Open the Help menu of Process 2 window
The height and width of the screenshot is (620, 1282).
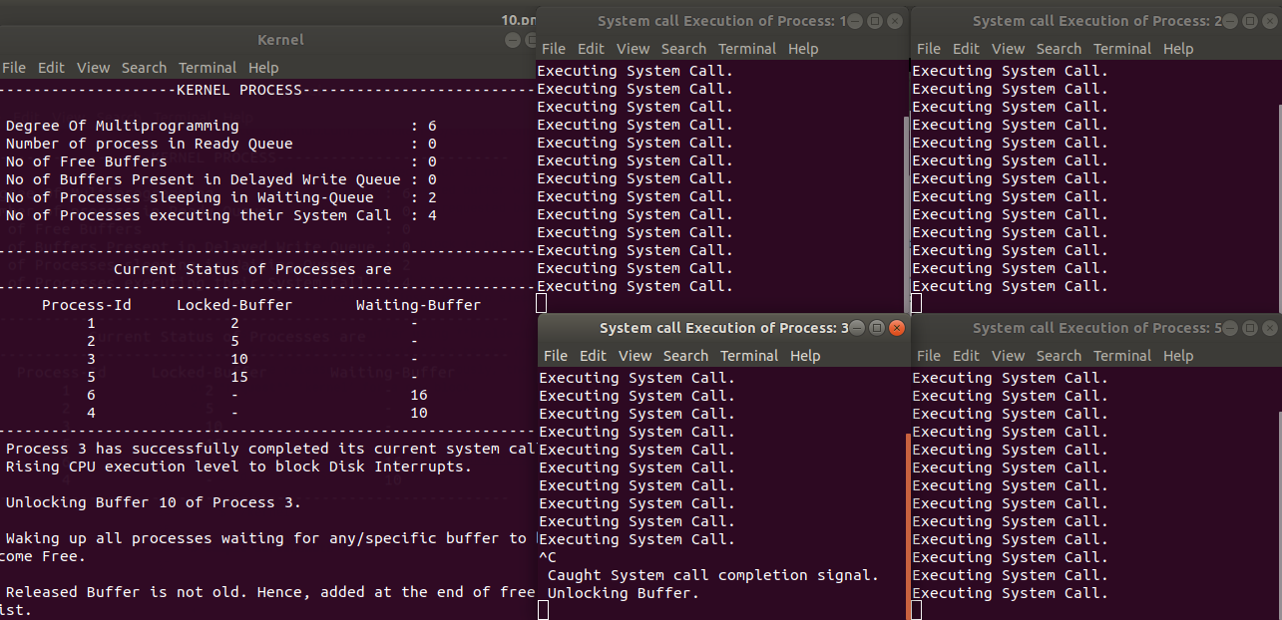pos(1178,48)
